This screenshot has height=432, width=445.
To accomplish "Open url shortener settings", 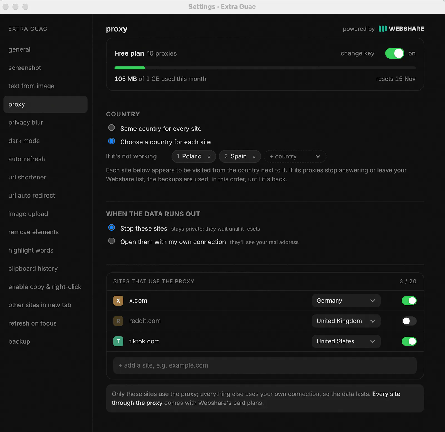I will click(x=45, y=177).
